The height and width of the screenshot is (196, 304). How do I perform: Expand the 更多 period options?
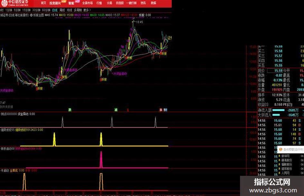tap(87, 10)
